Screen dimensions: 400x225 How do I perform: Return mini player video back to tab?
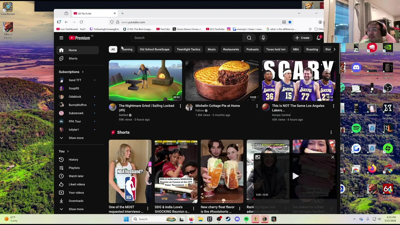click(x=258, y=157)
